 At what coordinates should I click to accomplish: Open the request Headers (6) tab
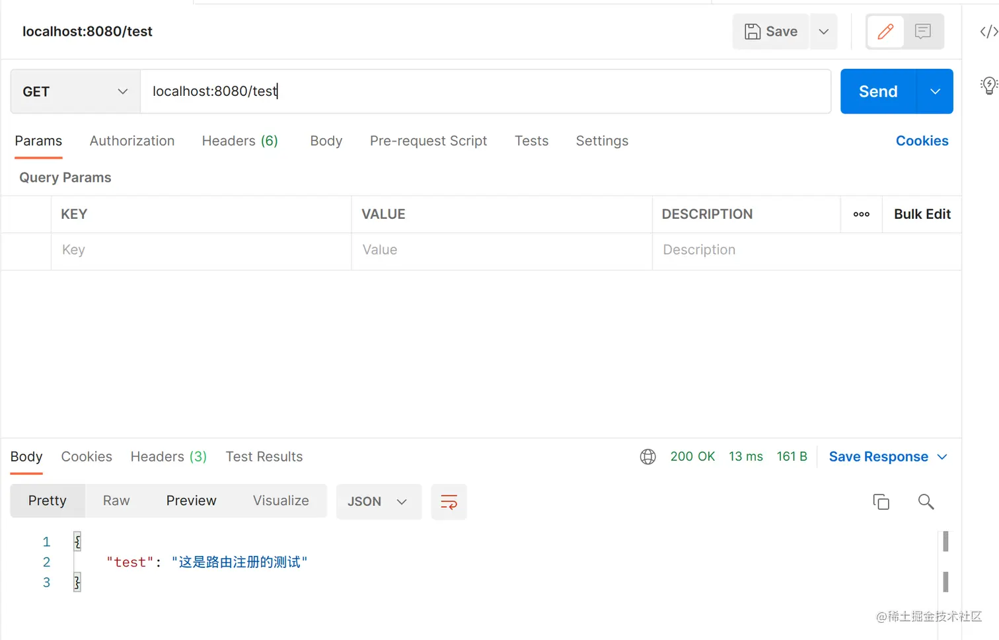pos(240,141)
